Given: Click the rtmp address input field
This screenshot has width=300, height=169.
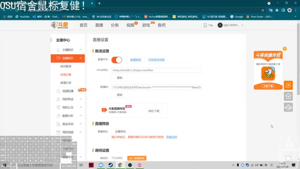Looking at the screenshot, I should point(156,70).
